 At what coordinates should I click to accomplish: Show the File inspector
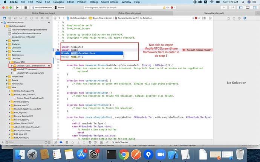(228, 18)
